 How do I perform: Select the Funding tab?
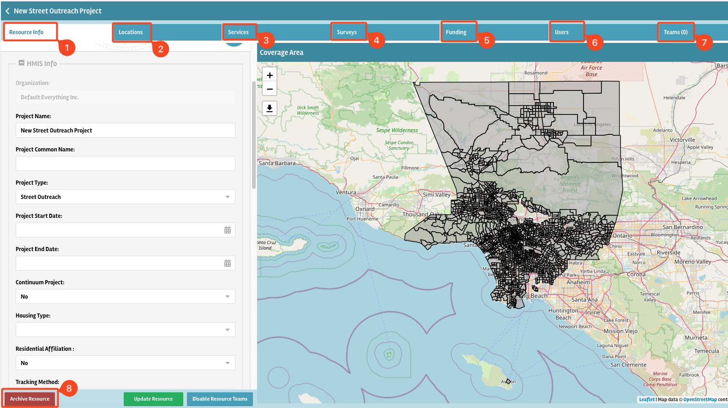[456, 32]
